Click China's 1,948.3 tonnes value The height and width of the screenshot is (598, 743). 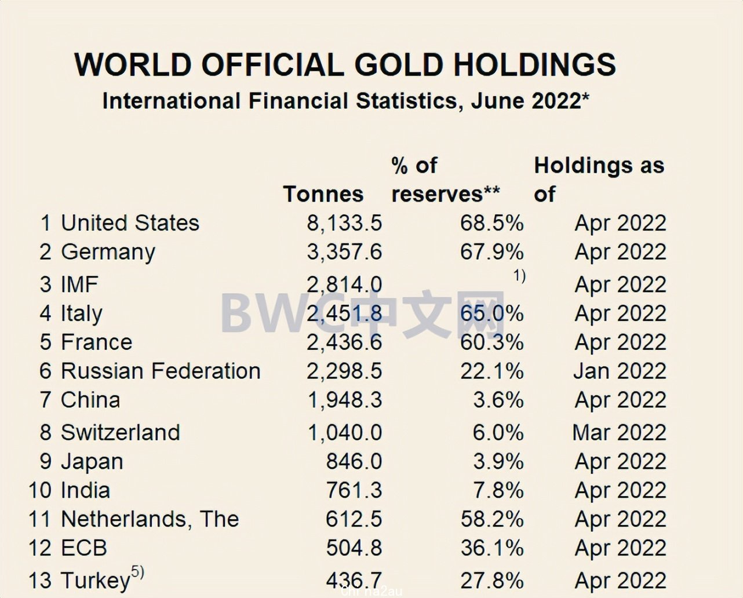[x=345, y=400]
